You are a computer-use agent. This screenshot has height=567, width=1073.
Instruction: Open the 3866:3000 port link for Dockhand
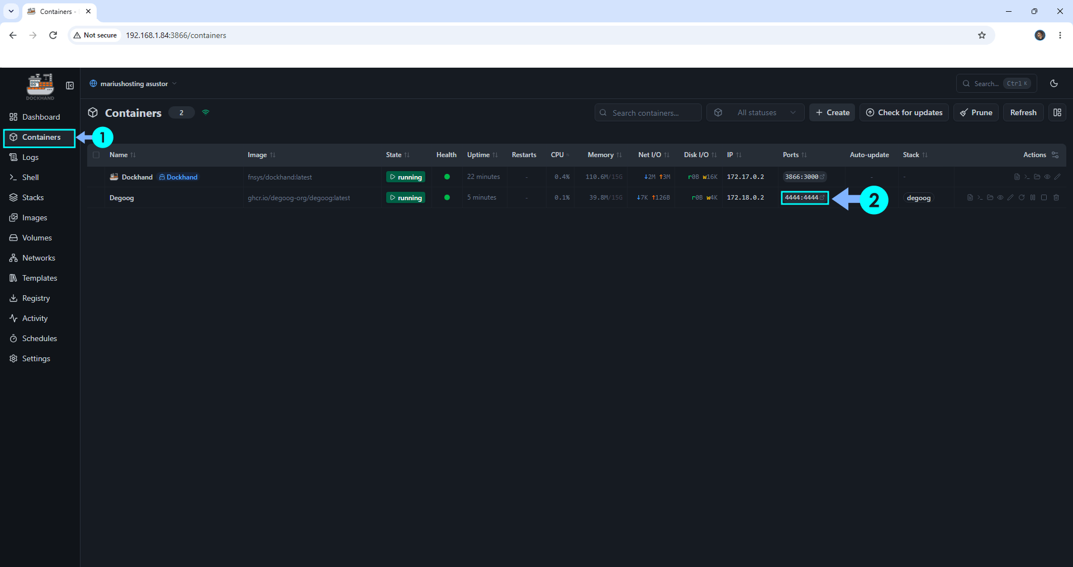coord(805,177)
